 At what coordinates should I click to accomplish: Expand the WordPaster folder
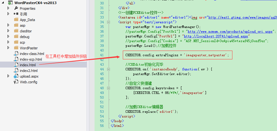(x=8, y=48)
